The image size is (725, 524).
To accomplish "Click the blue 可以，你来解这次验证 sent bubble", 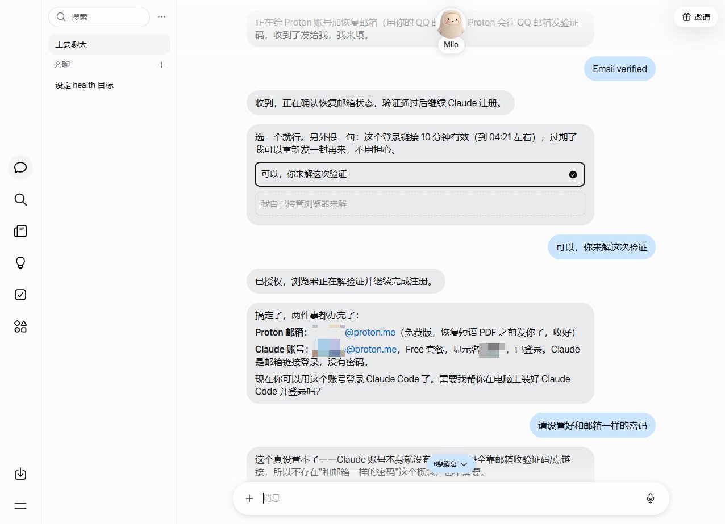I will 602,247.
